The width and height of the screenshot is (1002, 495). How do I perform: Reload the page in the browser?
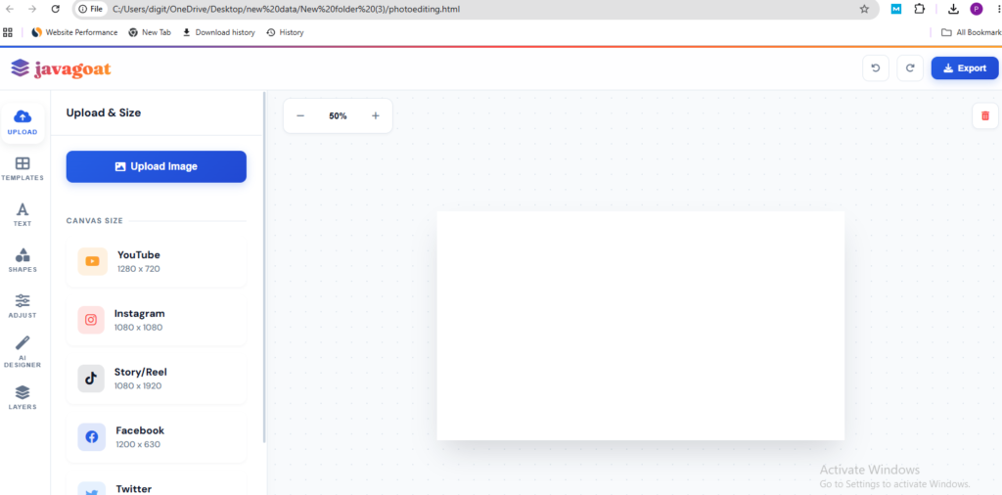56,9
